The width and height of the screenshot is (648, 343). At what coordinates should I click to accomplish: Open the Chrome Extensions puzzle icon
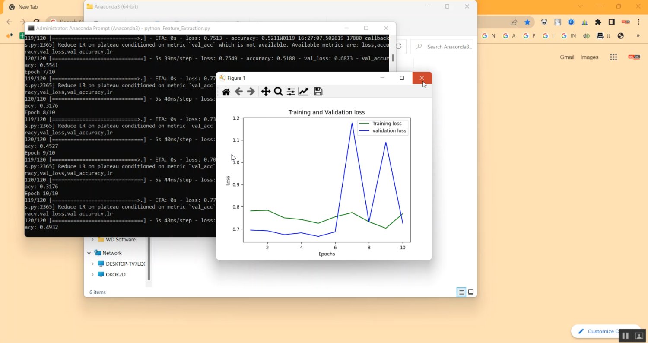click(x=598, y=22)
